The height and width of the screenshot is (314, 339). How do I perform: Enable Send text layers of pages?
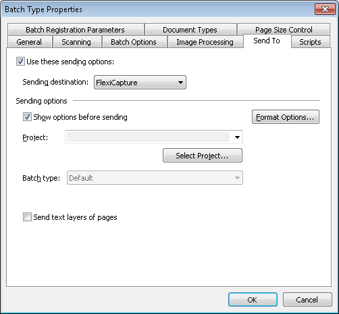[27, 217]
